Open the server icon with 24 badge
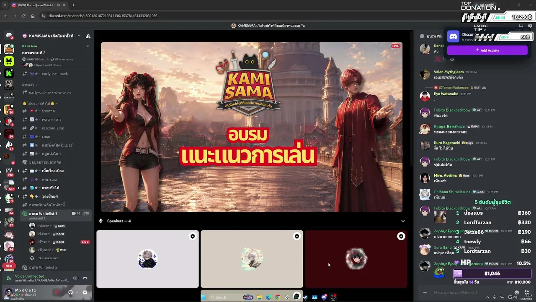Image resolution: width=536 pixels, height=302 pixels. 9,246
